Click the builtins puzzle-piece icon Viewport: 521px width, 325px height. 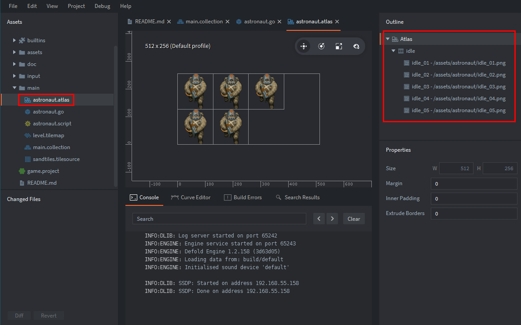coord(22,40)
